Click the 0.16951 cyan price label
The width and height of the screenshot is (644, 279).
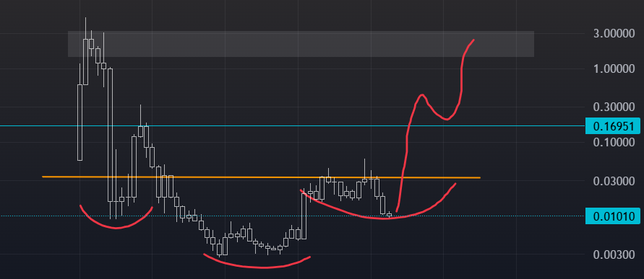612,125
